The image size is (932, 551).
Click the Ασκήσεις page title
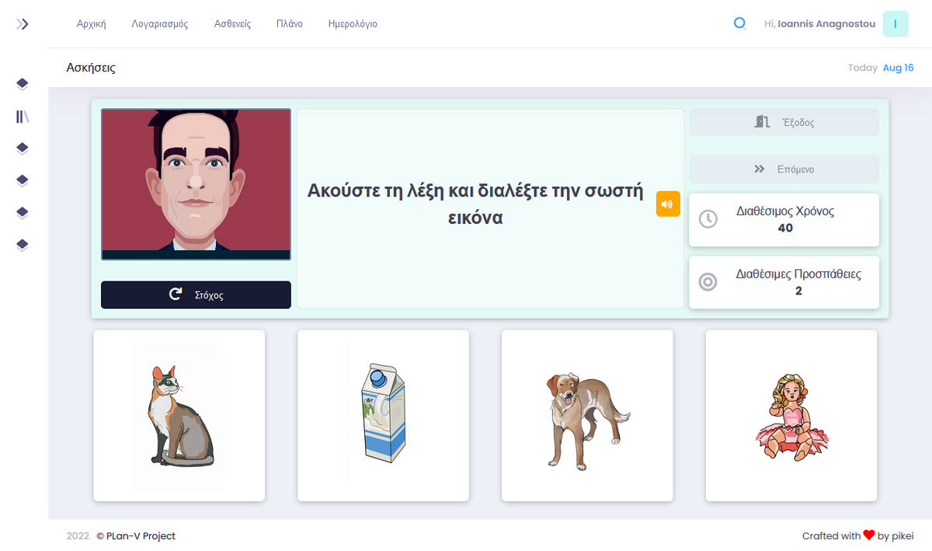point(91,68)
